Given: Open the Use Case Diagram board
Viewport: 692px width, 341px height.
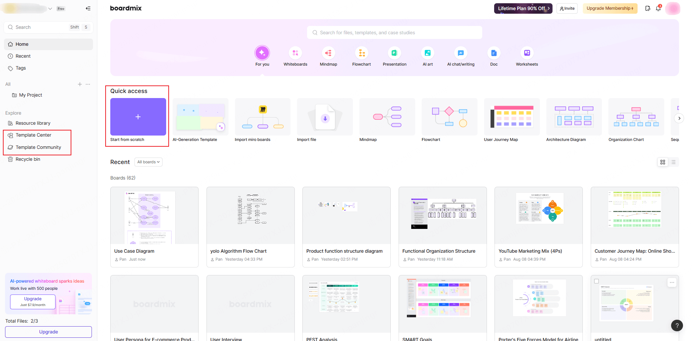Looking at the screenshot, I should (154, 227).
